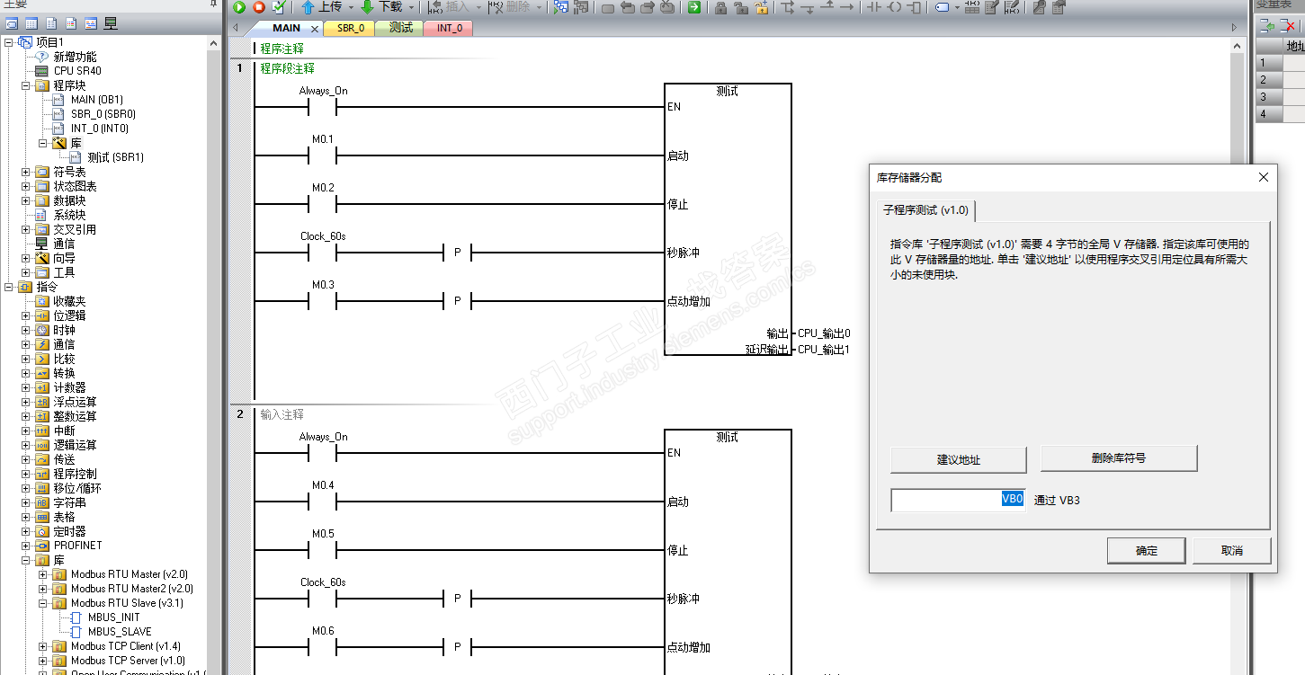Click the red Stop PLC toolbar icon
The width and height of the screenshot is (1305, 675).
click(x=259, y=7)
